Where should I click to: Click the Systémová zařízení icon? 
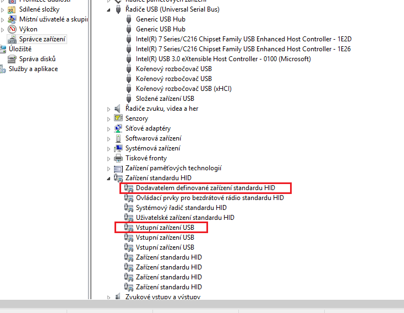click(118, 148)
